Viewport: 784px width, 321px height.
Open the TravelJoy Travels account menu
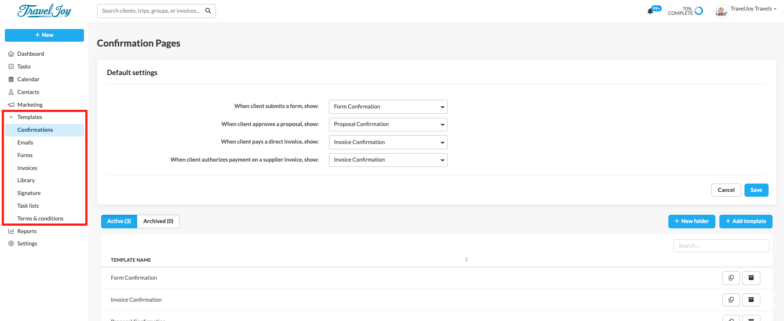coord(753,9)
